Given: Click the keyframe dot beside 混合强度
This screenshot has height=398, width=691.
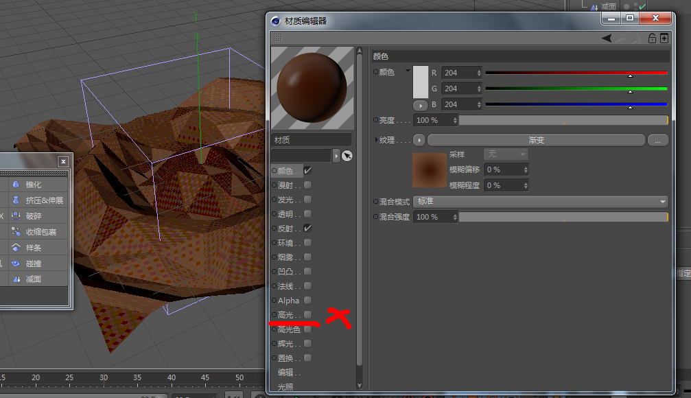Looking at the screenshot, I should click(375, 217).
